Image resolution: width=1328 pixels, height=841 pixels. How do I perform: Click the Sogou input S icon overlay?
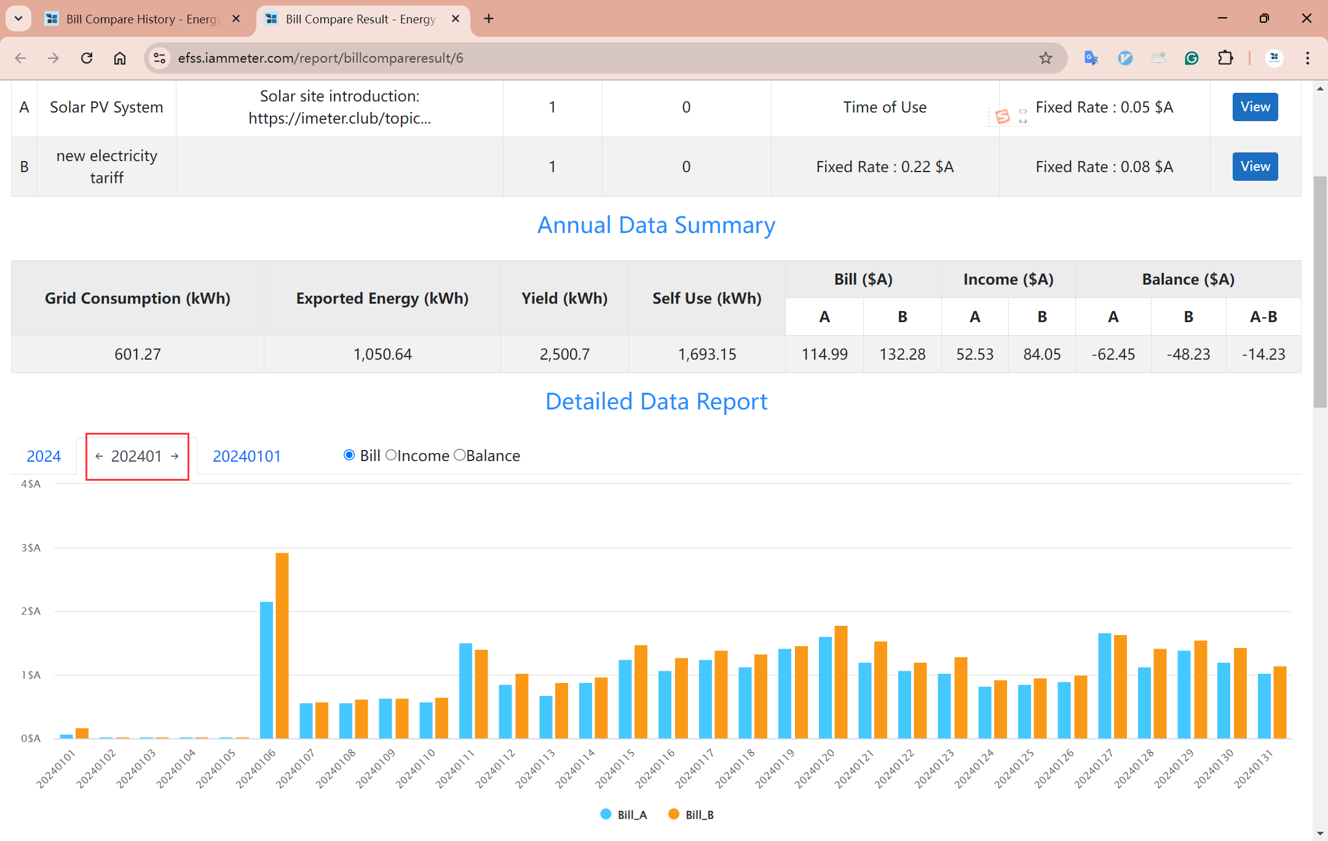[x=1002, y=116]
